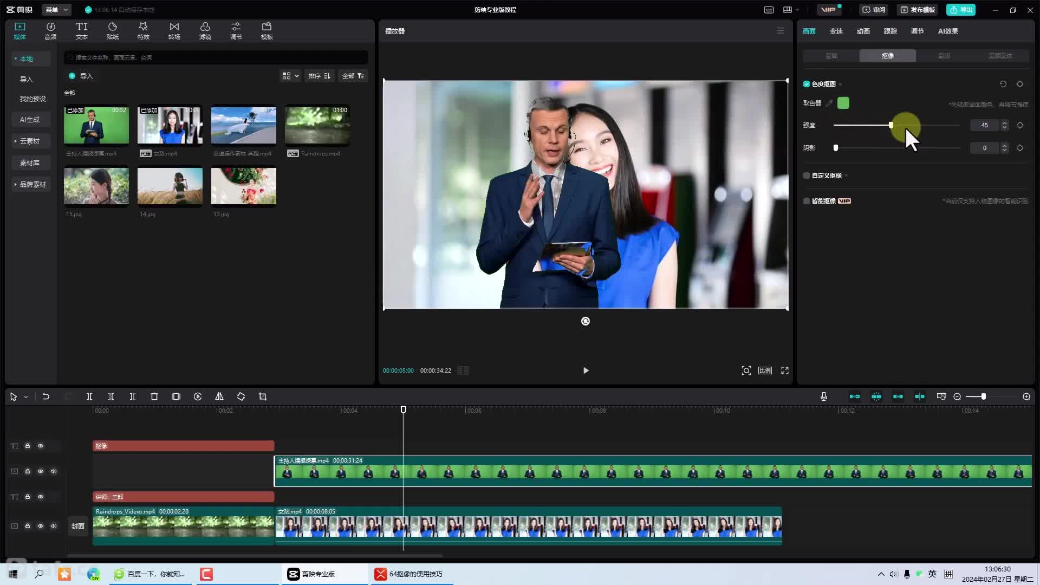1040x585 pixels.
Task: Click the 阴影 shadow slider handle
Action: point(836,148)
